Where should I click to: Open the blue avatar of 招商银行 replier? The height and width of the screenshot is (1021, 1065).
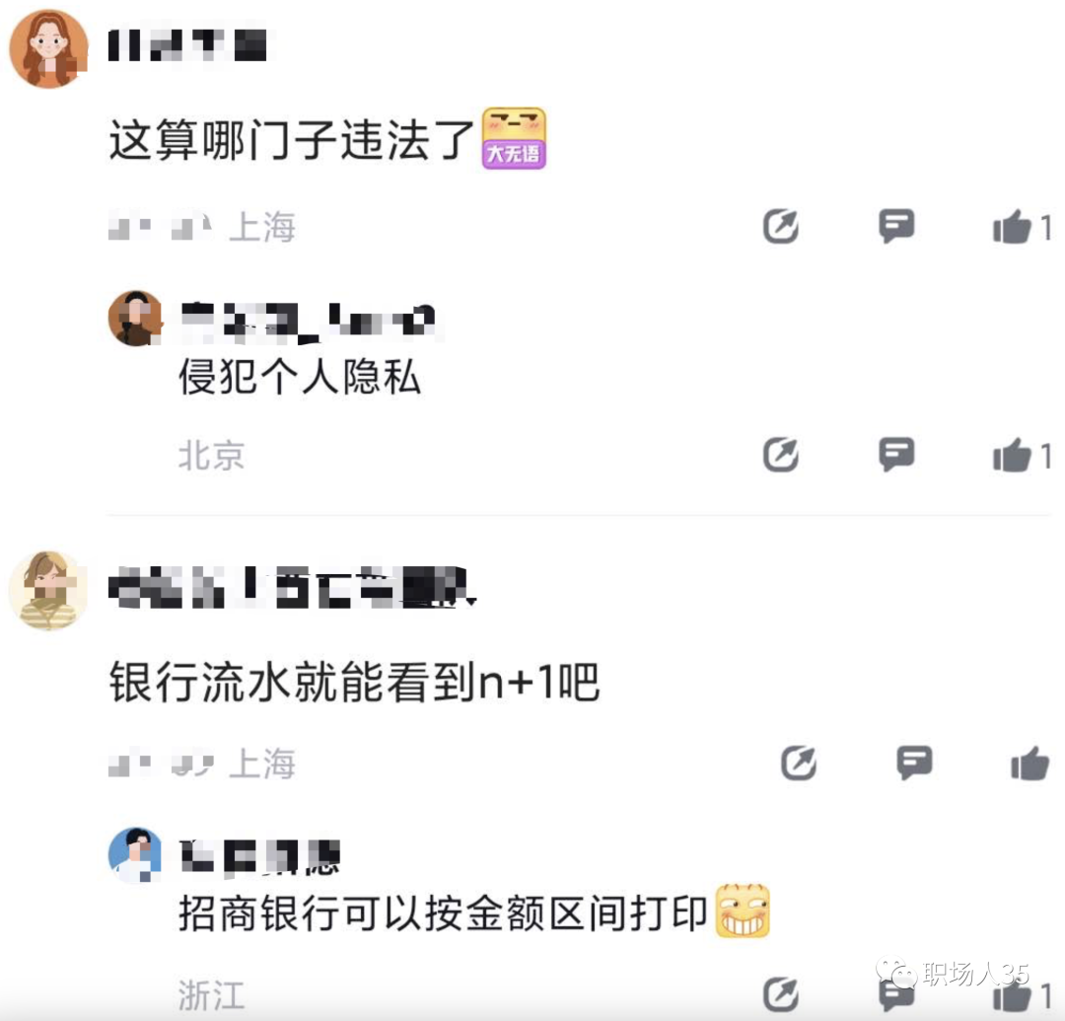click(136, 854)
